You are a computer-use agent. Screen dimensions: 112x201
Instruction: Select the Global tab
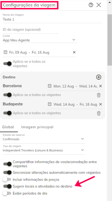(8, 127)
